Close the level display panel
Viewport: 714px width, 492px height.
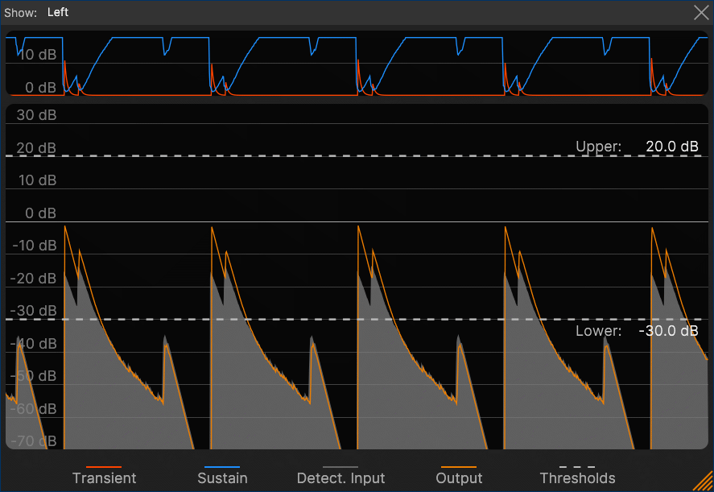click(x=700, y=12)
